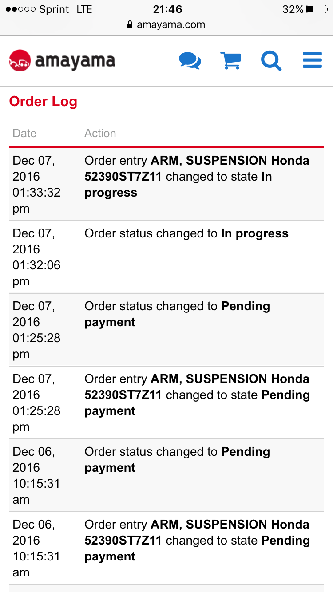Click the Order Log heading
Image resolution: width=333 pixels, height=592 pixels.
point(43,101)
